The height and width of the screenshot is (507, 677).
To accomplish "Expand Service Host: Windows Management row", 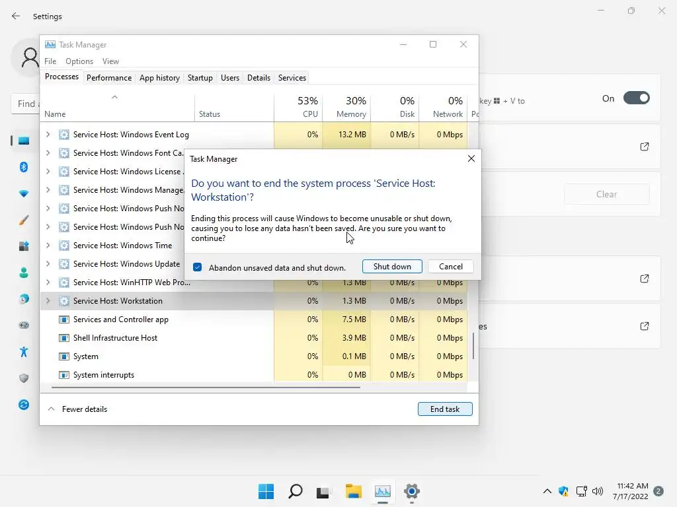I will coord(48,190).
